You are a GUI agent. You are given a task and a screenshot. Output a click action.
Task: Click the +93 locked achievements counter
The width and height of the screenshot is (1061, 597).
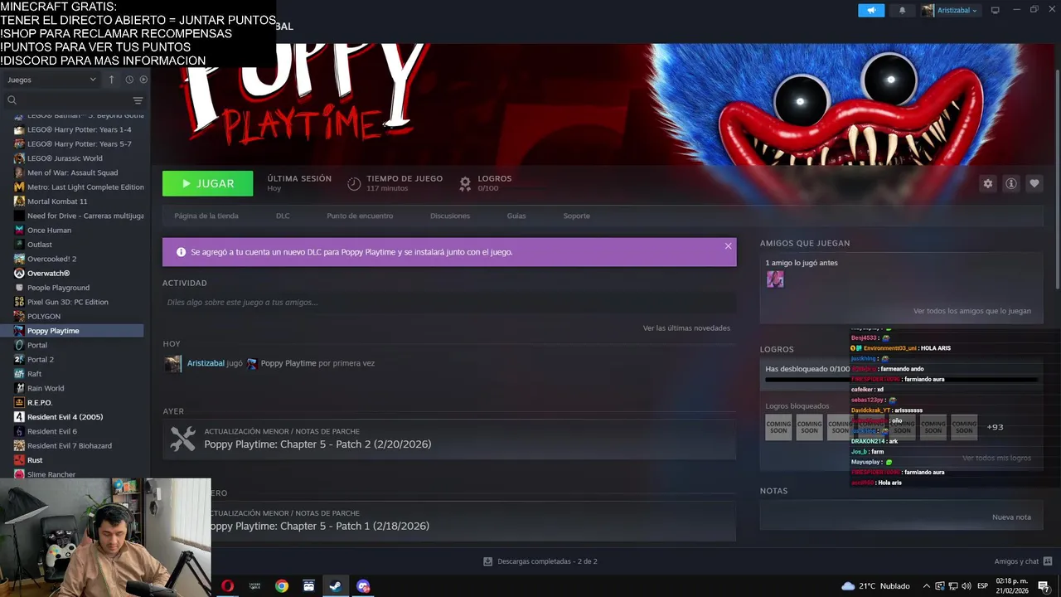pos(995,427)
